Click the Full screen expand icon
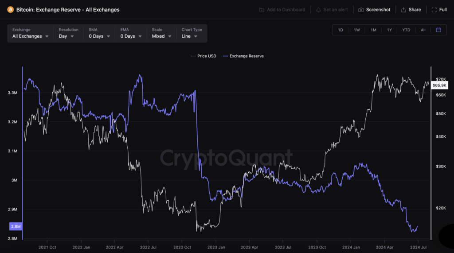Screen dimensions: 454x253 pos(434,10)
